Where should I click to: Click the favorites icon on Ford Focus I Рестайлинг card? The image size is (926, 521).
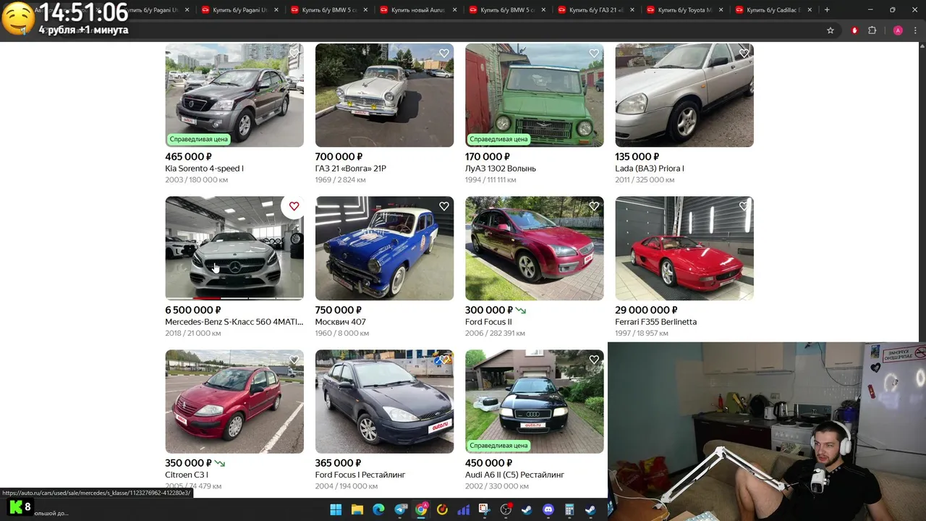tap(444, 360)
